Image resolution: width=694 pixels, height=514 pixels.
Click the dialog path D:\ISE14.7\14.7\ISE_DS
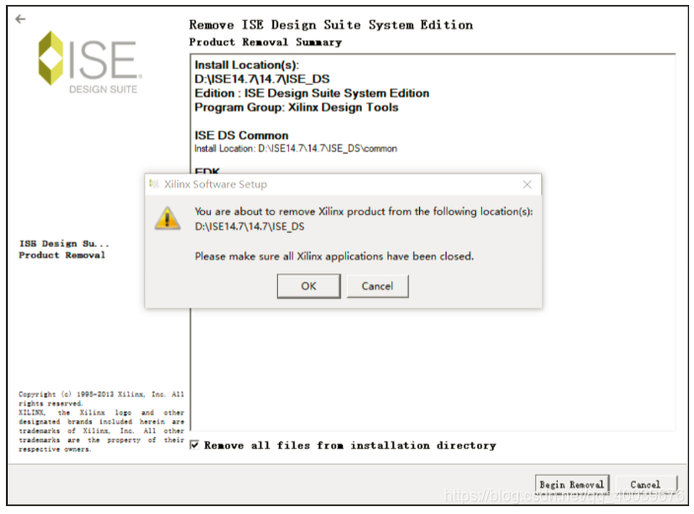249,227
